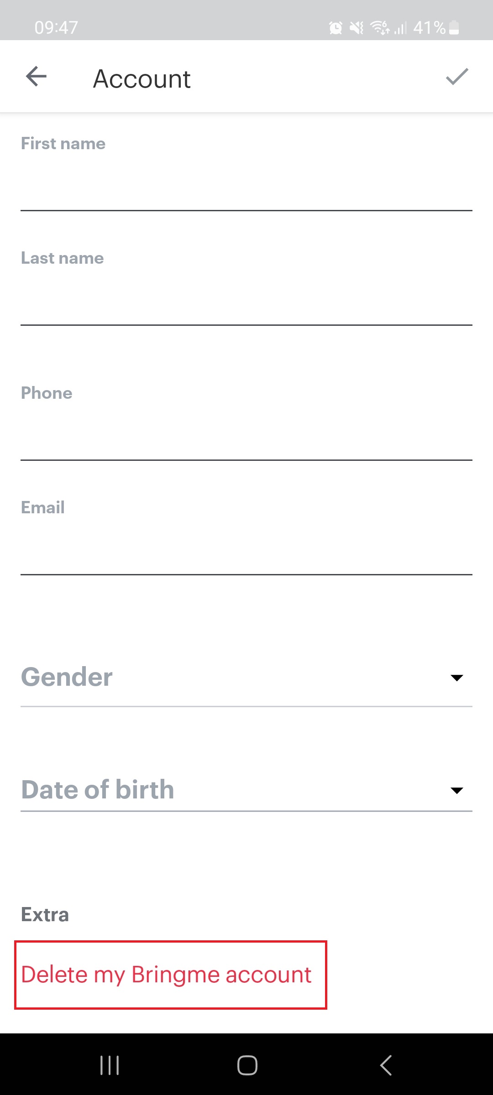The image size is (493, 1095).
Task: Tap Delete my Bringme account
Action: point(166,975)
